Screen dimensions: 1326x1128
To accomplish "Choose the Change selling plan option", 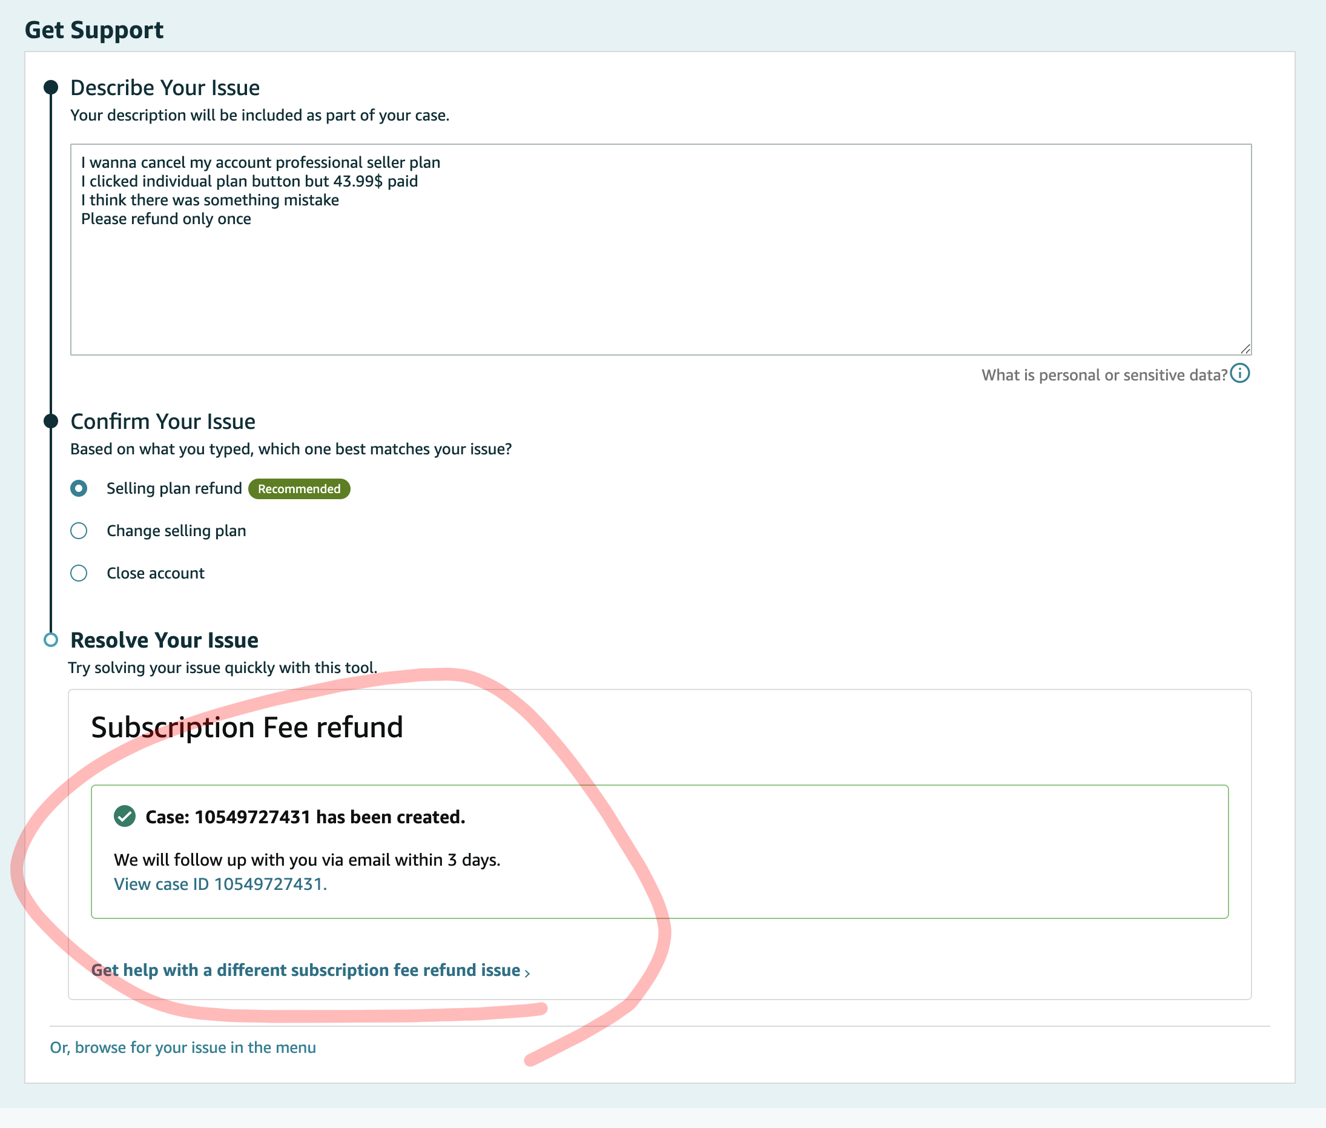I will point(79,531).
